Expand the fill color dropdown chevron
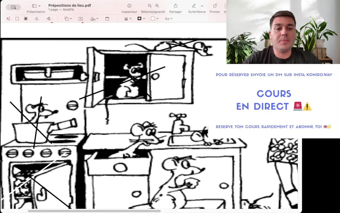 point(158,19)
